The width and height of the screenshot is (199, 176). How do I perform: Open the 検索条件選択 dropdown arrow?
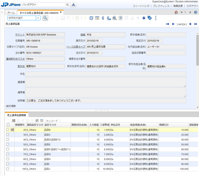coord(38,18)
